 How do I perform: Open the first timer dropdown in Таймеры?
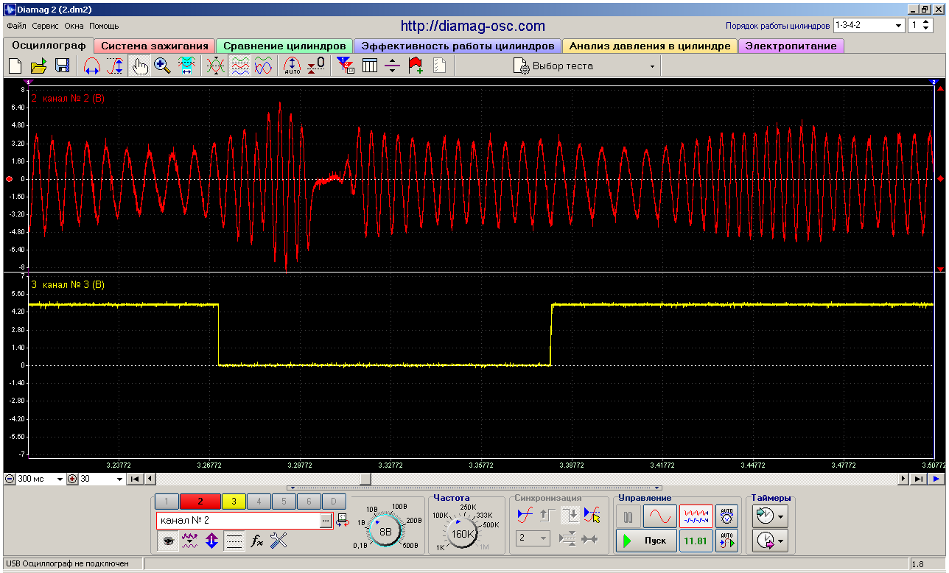pyautogui.click(x=770, y=516)
